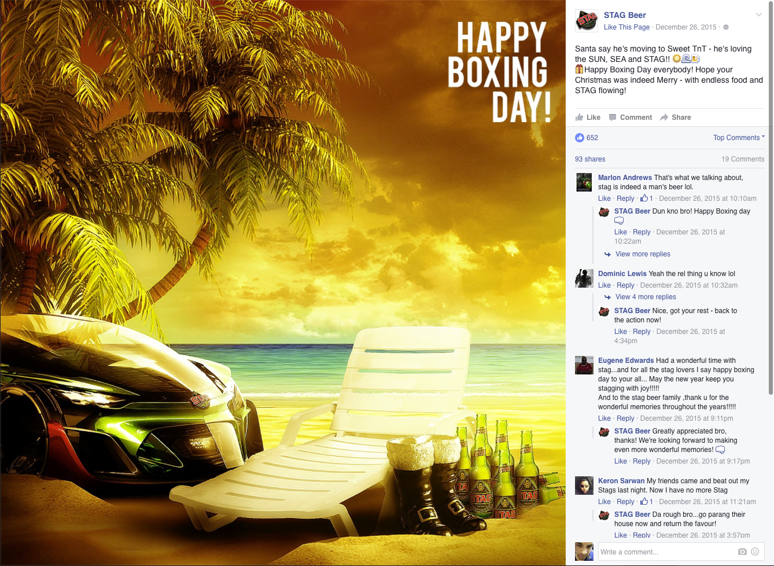Click the post privacy gear icon next to the date
This screenshot has width=774, height=566.
coord(726,27)
